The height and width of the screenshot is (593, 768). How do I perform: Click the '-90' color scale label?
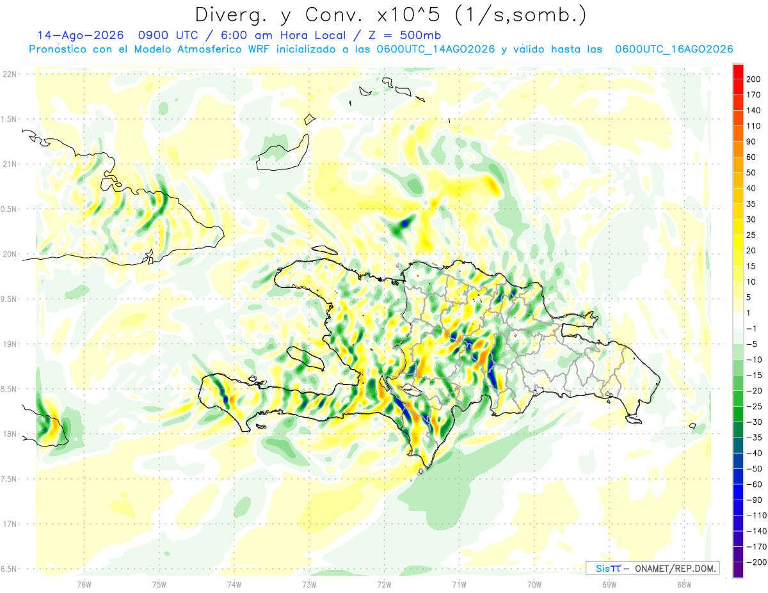click(755, 500)
